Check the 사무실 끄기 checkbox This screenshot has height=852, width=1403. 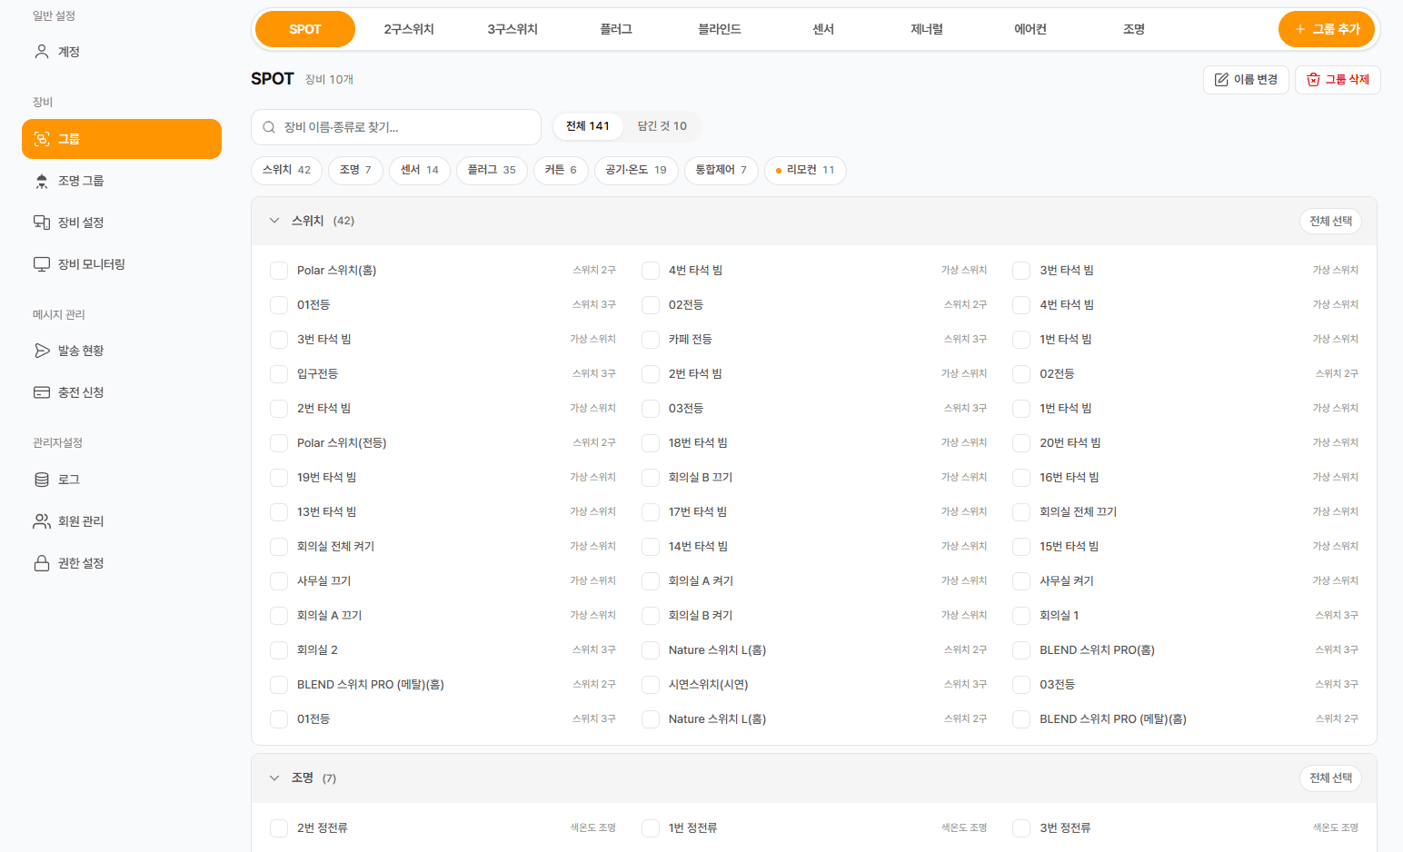tap(279, 581)
